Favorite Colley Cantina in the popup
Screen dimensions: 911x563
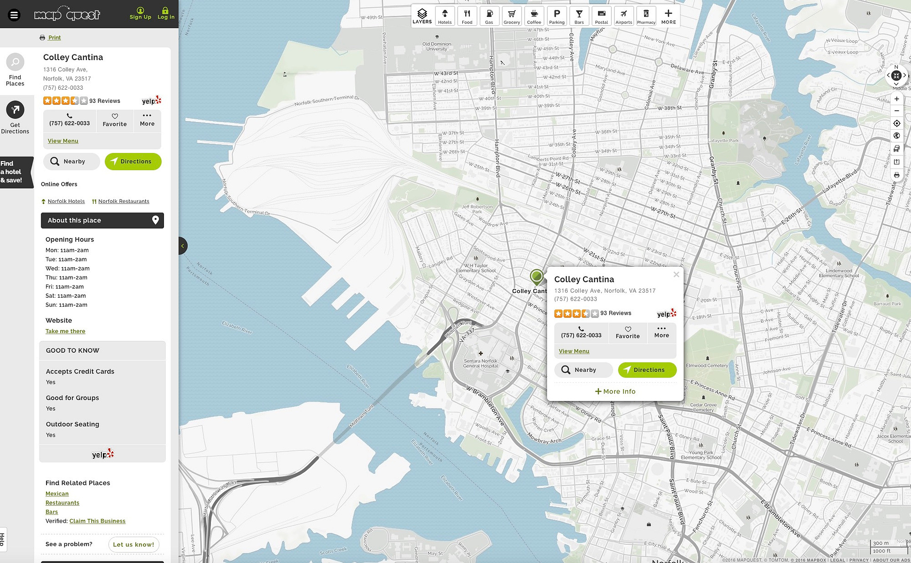pyautogui.click(x=628, y=332)
